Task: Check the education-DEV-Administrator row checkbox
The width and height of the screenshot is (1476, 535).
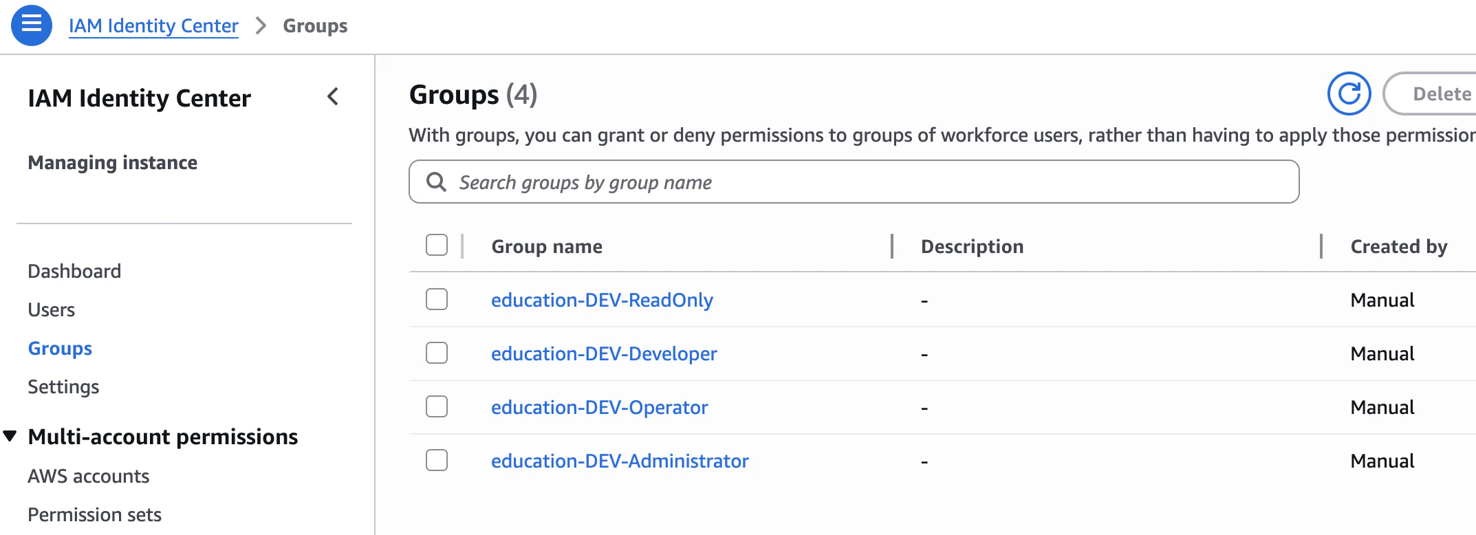Action: [x=437, y=460]
